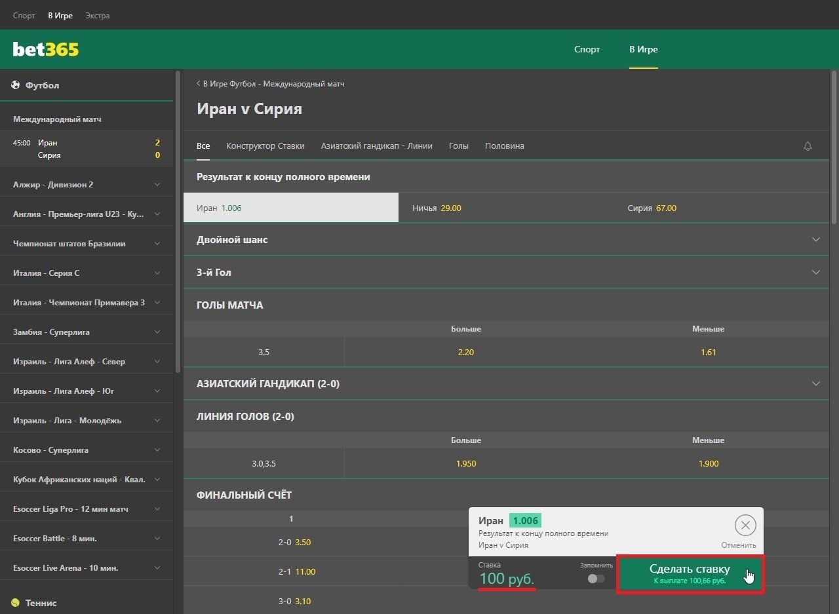Image resolution: width=839 pixels, height=614 pixels.
Task: Click the notification bell icon
Action: click(808, 146)
